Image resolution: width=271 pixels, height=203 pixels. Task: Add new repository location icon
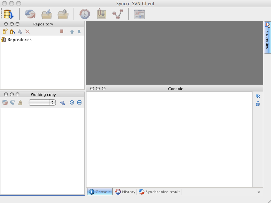click(5, 31)
